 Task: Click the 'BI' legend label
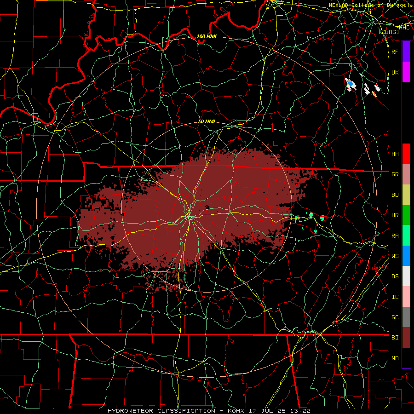click(x=395, y=338)
